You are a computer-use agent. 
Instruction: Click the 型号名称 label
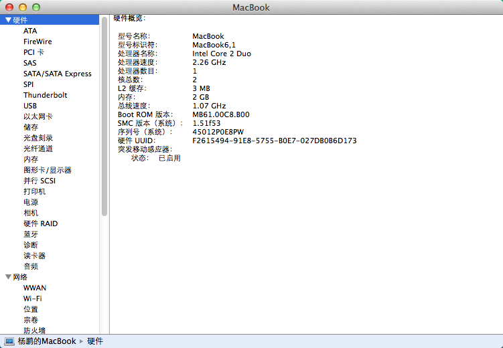134,36
